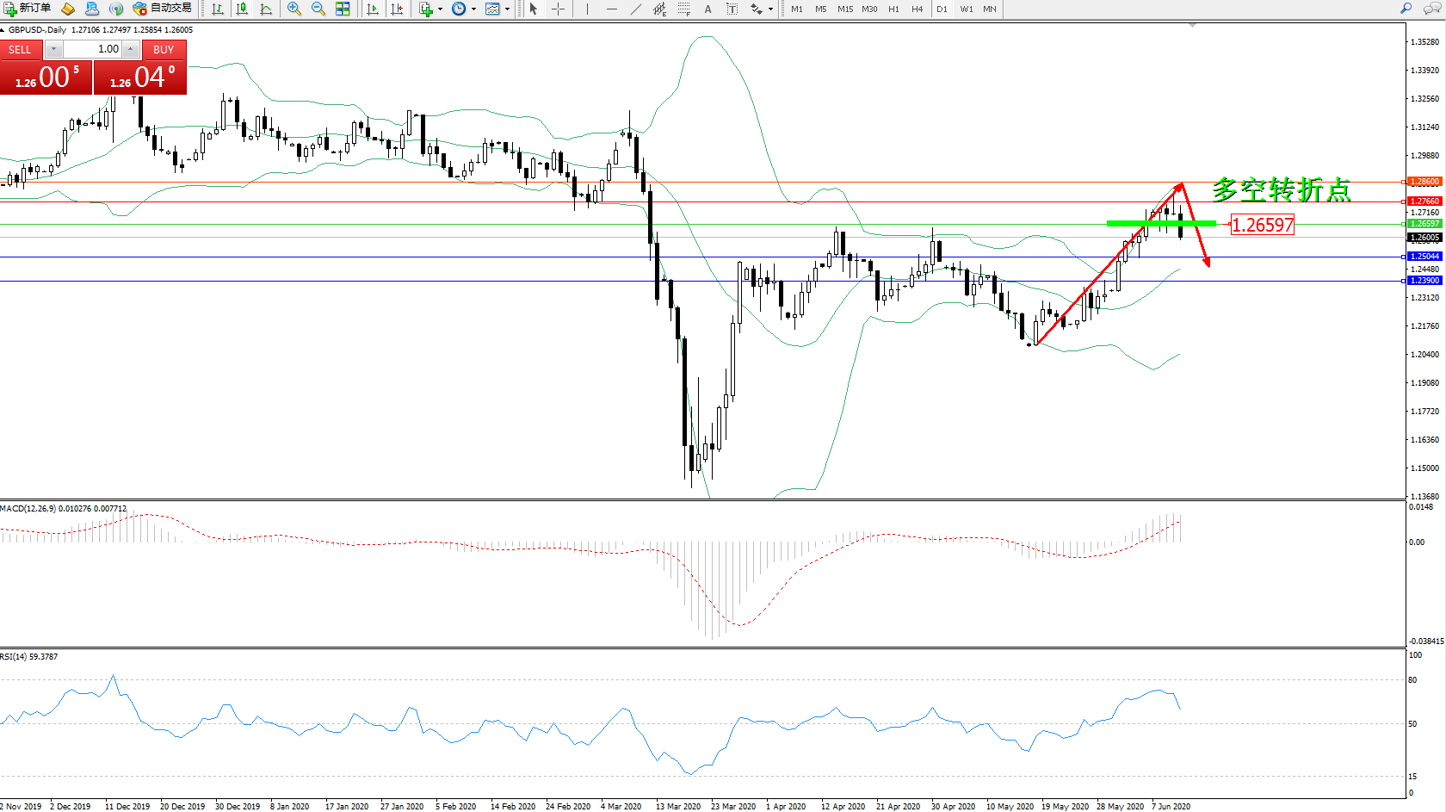
Task: Toggle AutoTrading (自动交易) on or off
Action: click(163, 9)
